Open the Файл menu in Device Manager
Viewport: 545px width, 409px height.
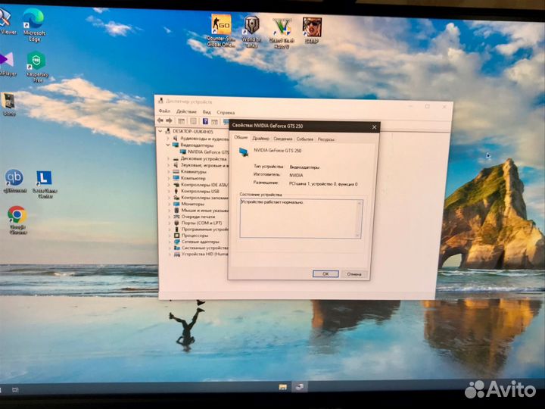[x=163, y=111]
